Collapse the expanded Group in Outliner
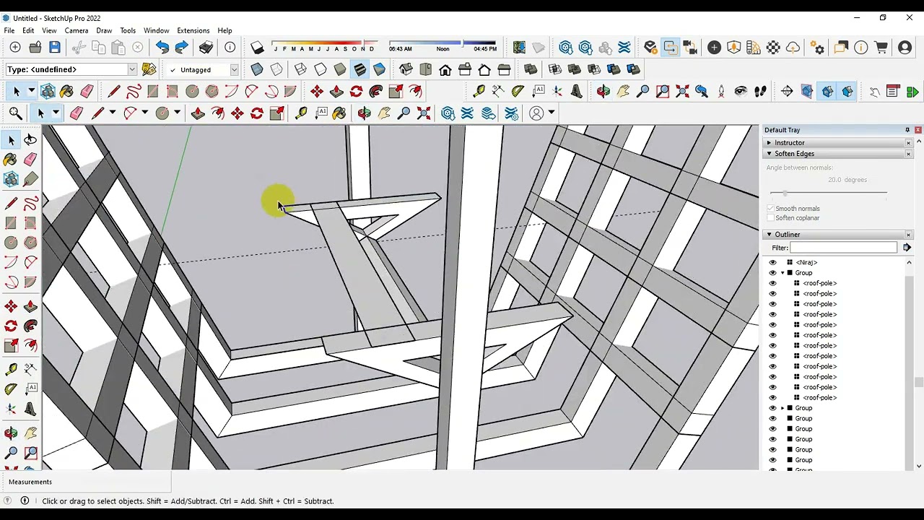 click(783, 273)
